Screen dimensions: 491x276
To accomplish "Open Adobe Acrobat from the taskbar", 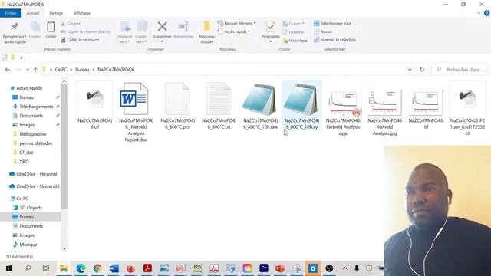I will (147, 268).
